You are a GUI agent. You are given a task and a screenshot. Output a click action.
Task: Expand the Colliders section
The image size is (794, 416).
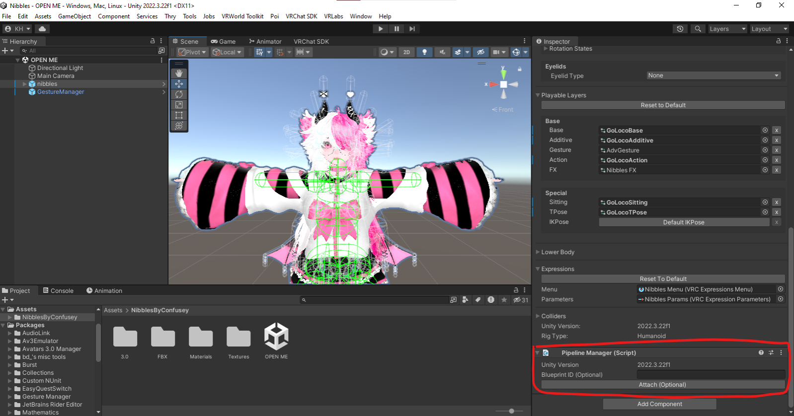[x=538, y=316]
